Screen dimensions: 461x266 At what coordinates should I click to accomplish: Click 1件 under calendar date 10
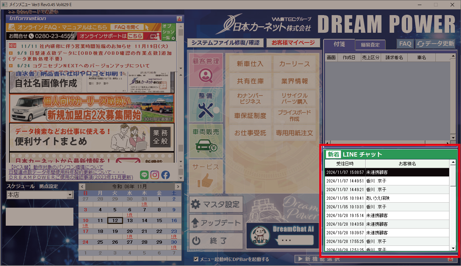point(85,226)
